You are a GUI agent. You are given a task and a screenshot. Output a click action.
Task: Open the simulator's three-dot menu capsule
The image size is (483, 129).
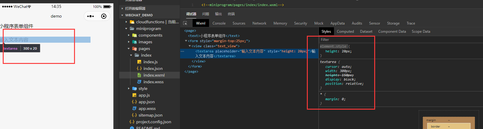pos(91,16)
